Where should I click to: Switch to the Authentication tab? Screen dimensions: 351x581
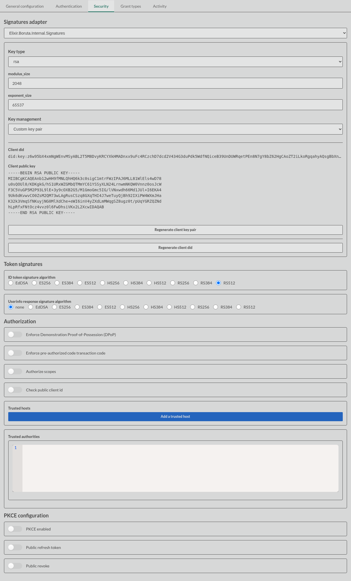69,6
